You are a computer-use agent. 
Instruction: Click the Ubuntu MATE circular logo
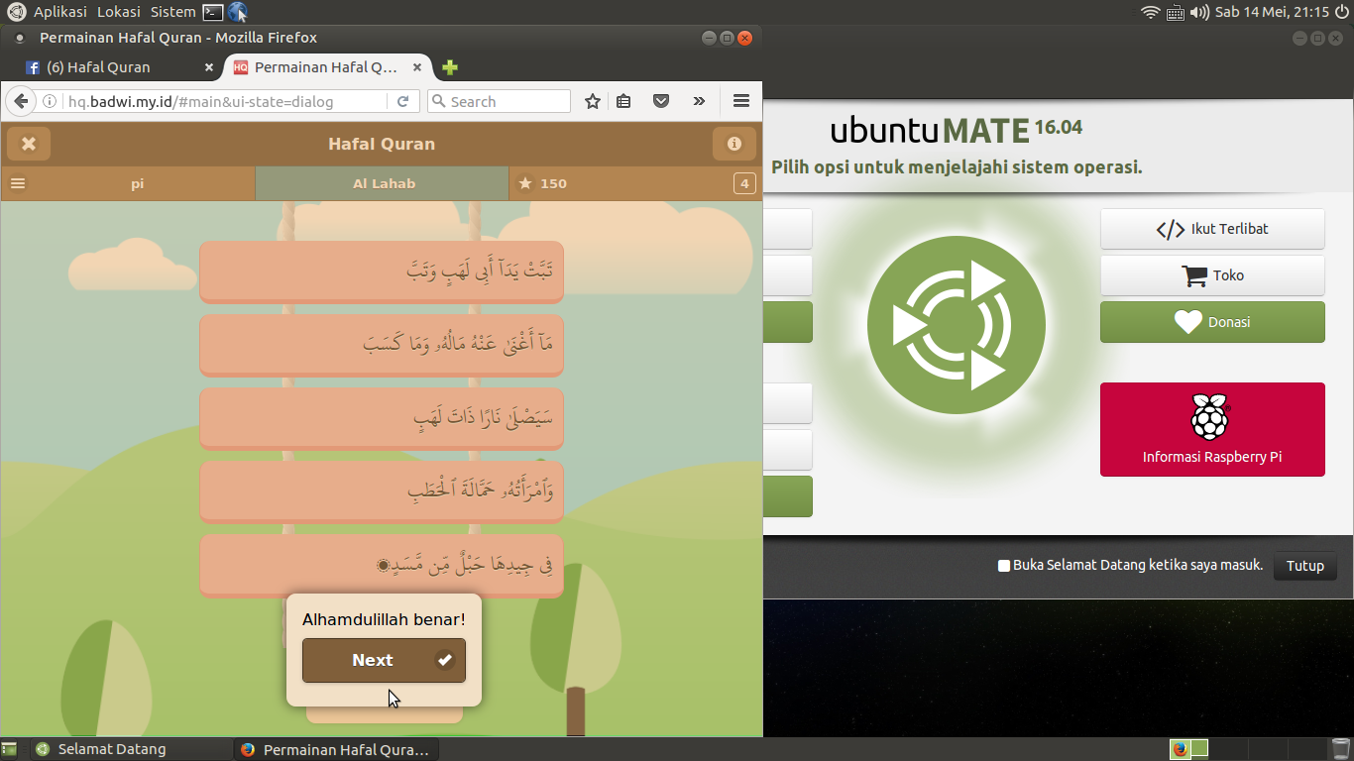point(957,325)
